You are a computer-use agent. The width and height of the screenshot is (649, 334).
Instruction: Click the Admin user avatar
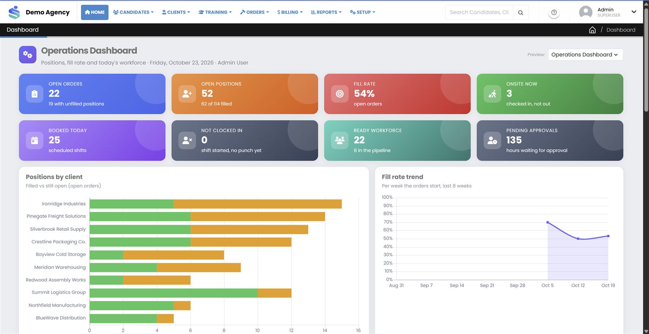point(585,12)
